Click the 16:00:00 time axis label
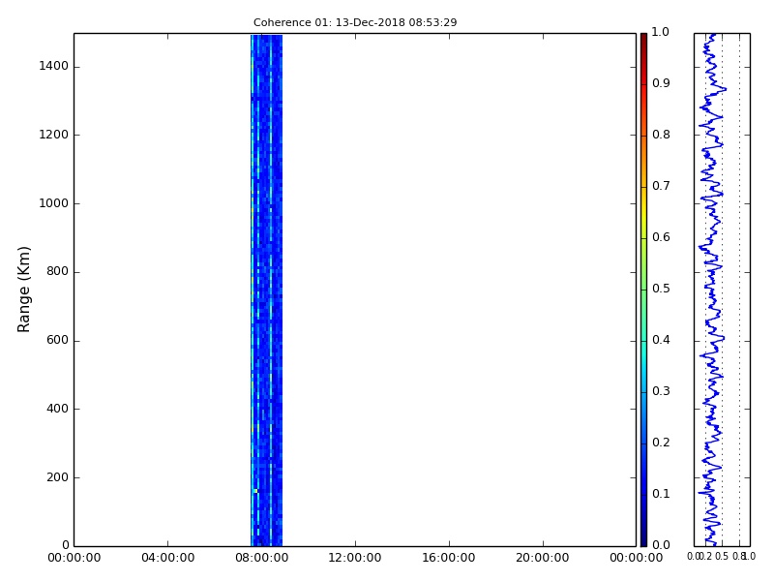This screenshot has width=774, height=581. pos(449,558)
